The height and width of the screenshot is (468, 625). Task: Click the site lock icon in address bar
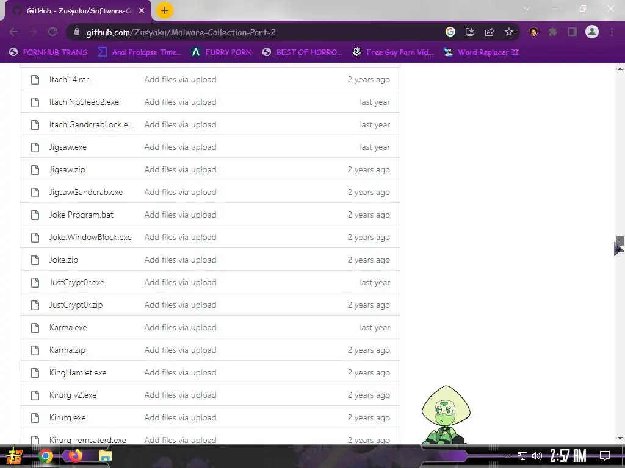77,32
